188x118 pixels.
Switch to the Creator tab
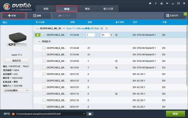(108, 9)
